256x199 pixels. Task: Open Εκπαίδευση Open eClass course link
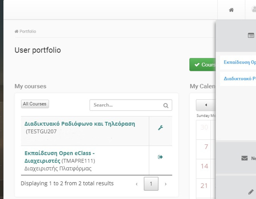(x=60, y=157)
